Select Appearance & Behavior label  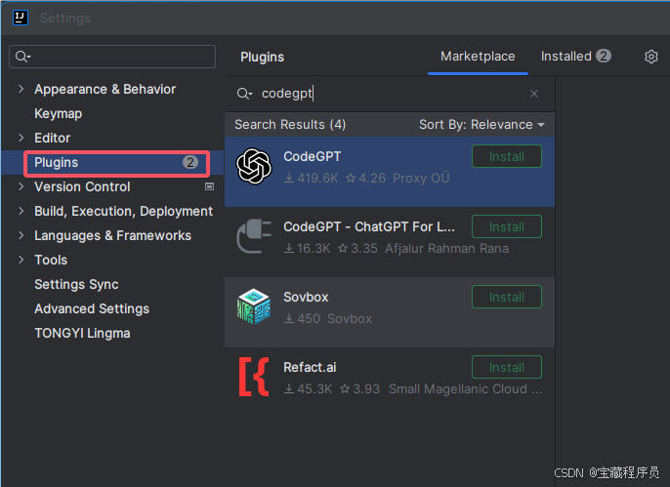click(x=105, y=89)
